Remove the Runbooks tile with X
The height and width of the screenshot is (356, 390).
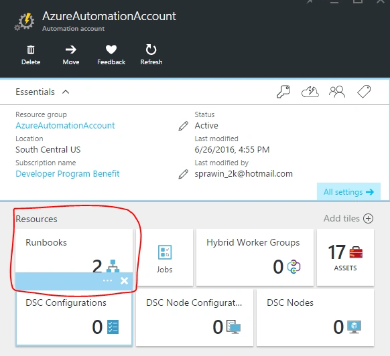[x=125, y=281]
